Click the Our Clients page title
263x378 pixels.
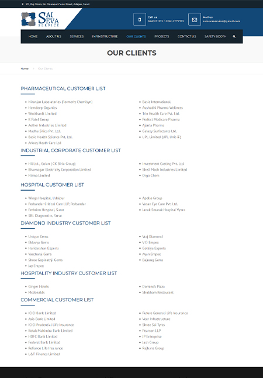[131, 53]
